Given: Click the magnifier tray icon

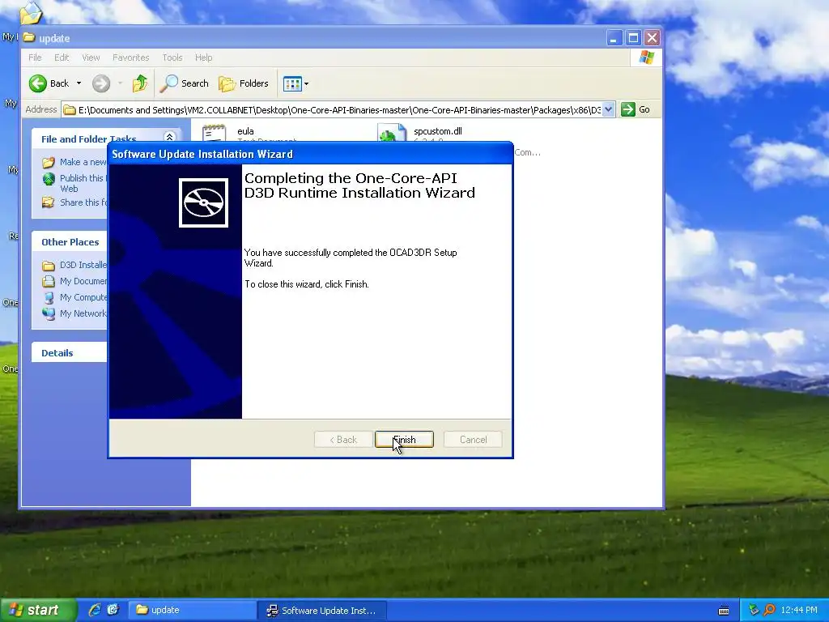Looking at the screenshot, I should pos(769,611).
